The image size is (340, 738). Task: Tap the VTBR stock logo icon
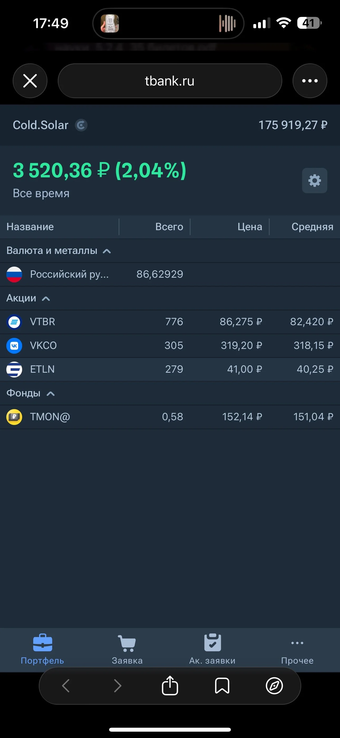pos(14,322)
